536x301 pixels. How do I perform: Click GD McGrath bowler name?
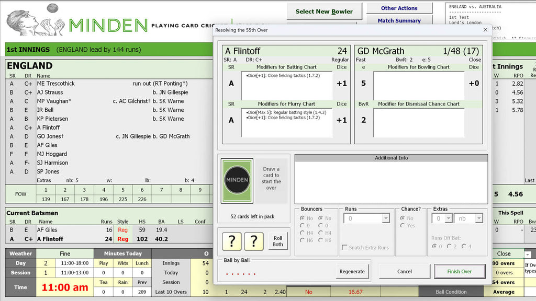[381, 51]
